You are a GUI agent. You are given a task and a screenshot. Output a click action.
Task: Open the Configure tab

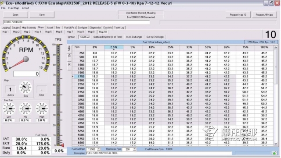click(x=83, y=28)
